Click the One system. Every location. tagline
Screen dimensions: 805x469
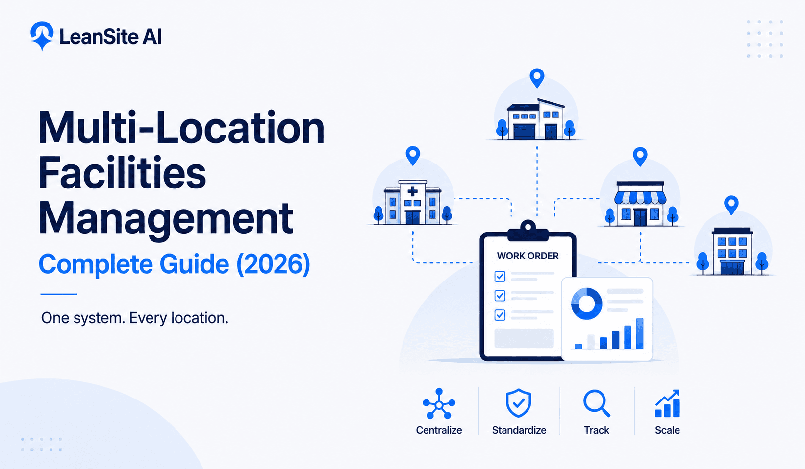click(x=135, y=318)
